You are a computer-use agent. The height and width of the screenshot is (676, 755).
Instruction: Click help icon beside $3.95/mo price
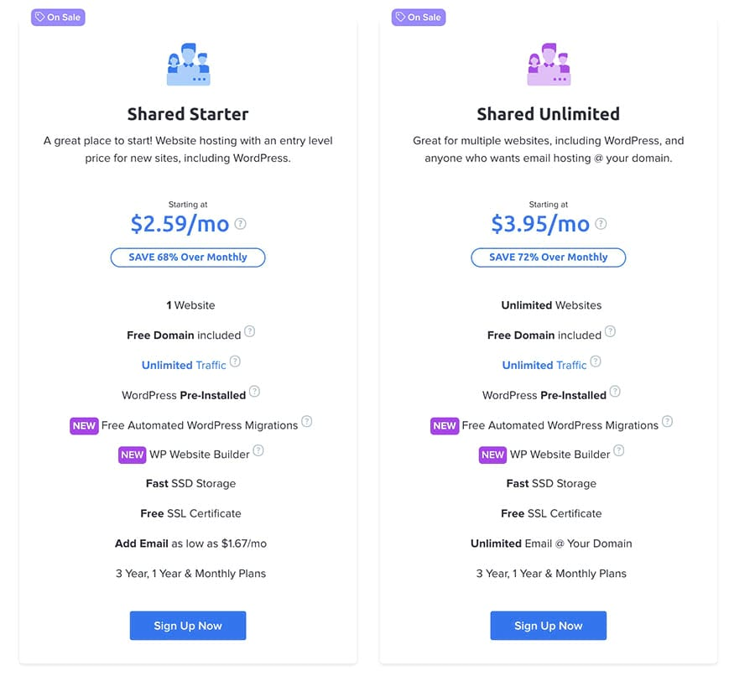601,224
